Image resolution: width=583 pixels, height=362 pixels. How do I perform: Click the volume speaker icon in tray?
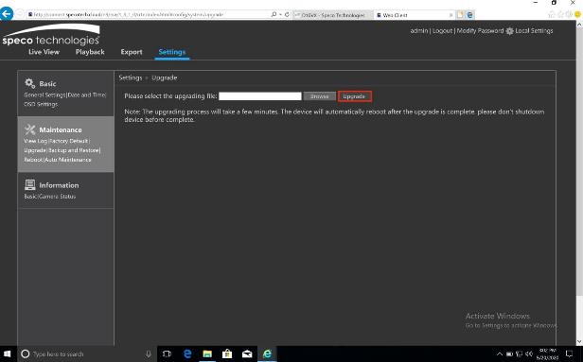coord(529,353)
